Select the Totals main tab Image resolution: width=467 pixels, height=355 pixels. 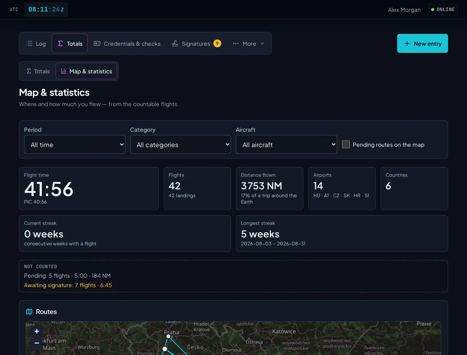(70, 44)
